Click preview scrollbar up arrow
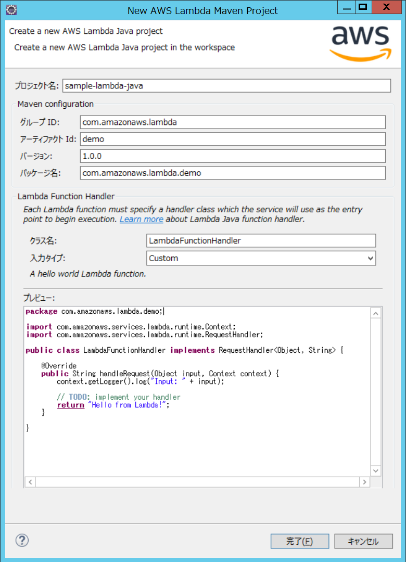406x562 pixels. pos(375,314)
